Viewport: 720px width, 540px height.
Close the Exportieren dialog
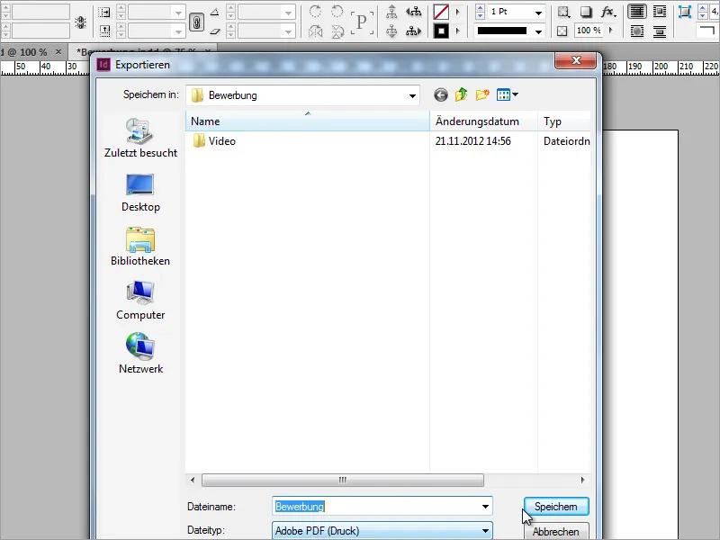pos(576,60)
